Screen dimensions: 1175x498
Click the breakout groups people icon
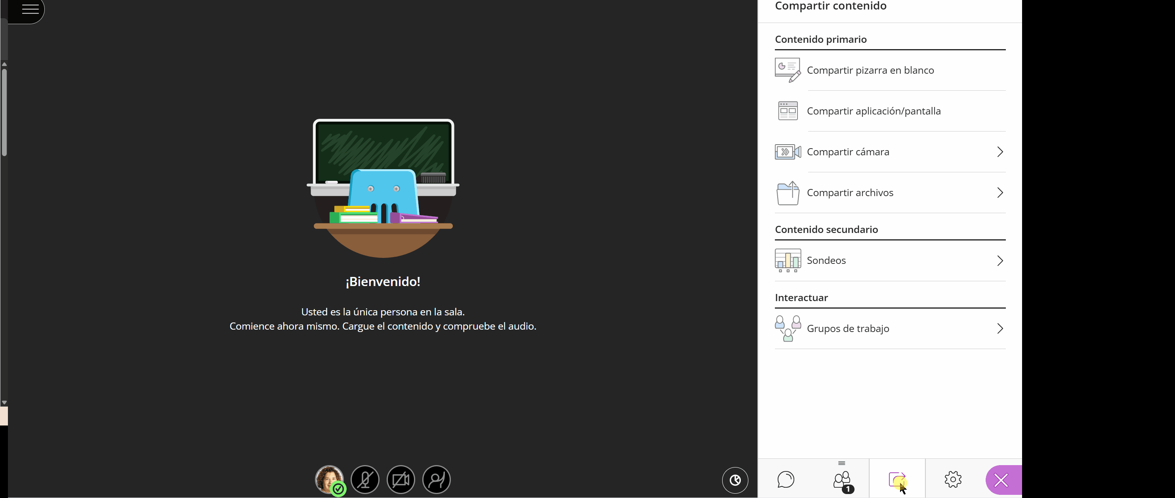click(788, 328)
